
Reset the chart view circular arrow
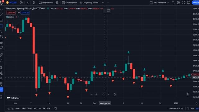pyautogui.click(x=115, y=94)
